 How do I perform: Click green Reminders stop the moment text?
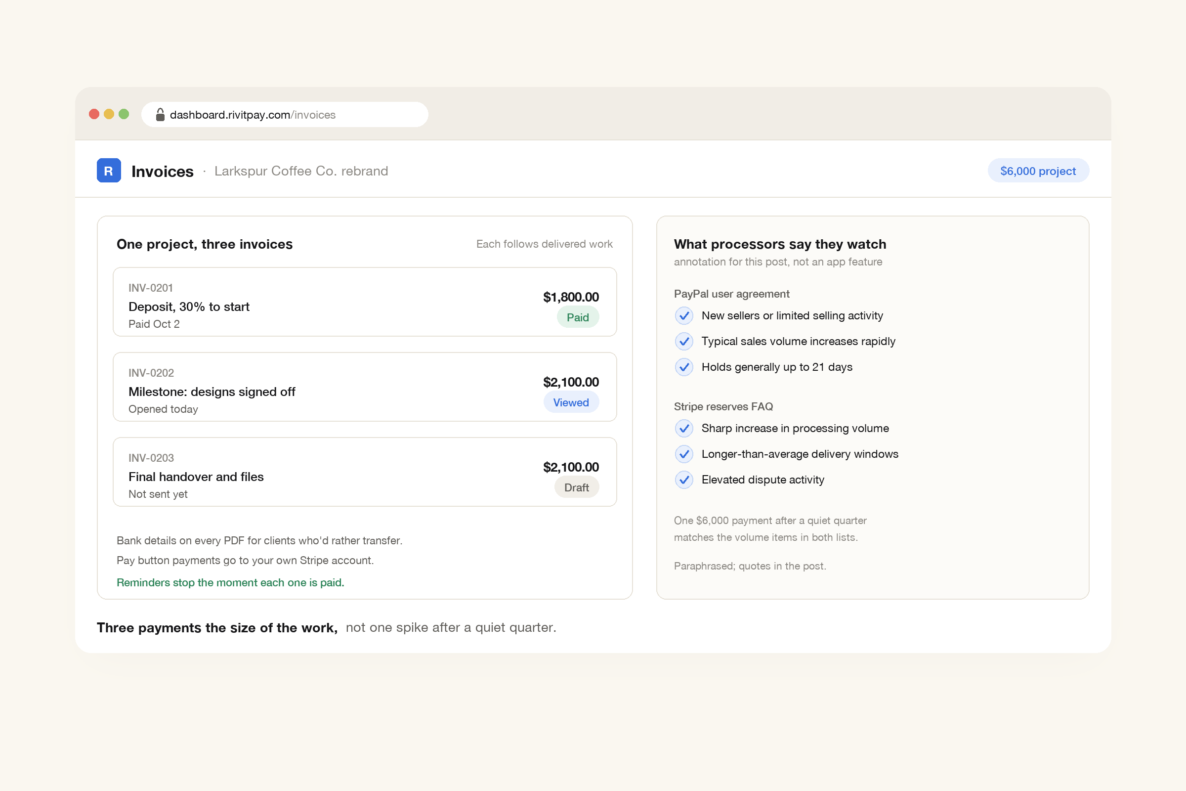coord(230,582)
